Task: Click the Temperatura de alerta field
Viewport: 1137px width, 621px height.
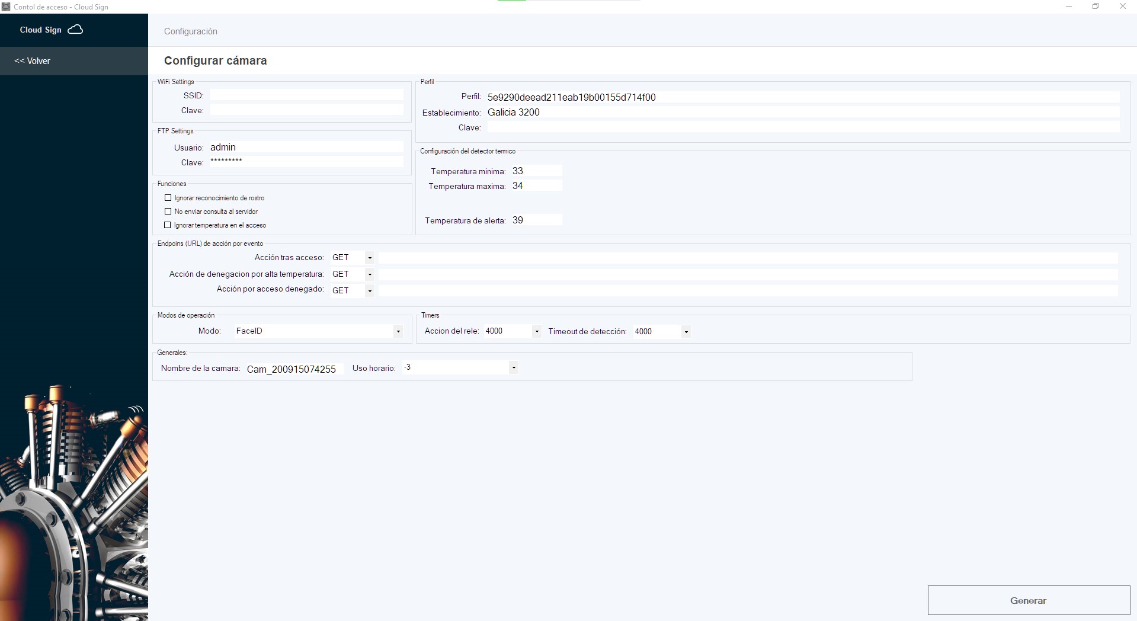Action: (x=536, y=220)
